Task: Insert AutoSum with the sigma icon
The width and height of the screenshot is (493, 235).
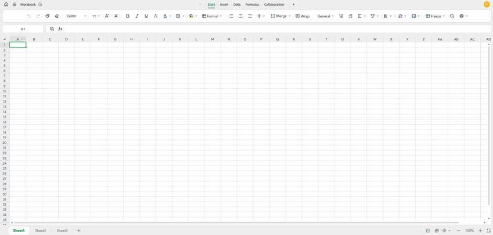Action: point(359,16)
